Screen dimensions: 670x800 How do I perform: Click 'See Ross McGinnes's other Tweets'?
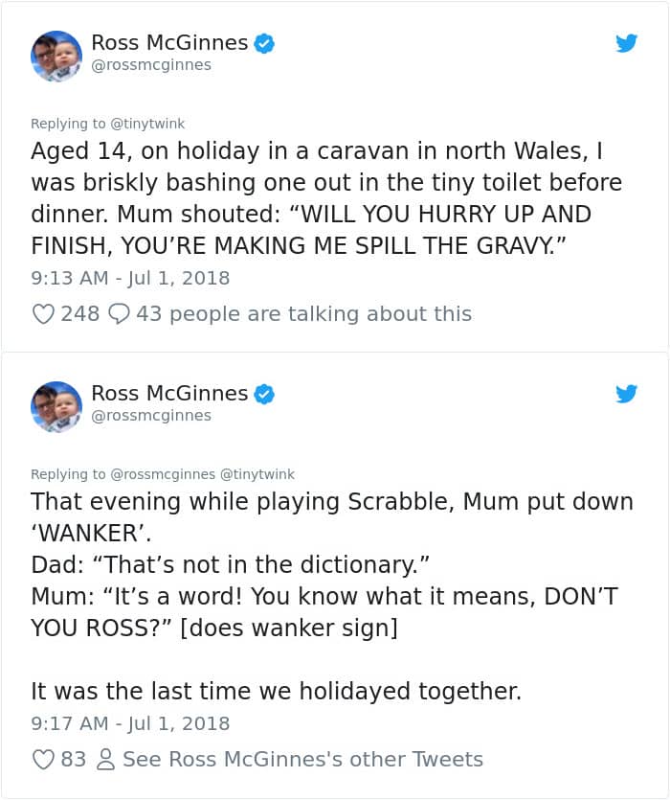pos(302,760)
